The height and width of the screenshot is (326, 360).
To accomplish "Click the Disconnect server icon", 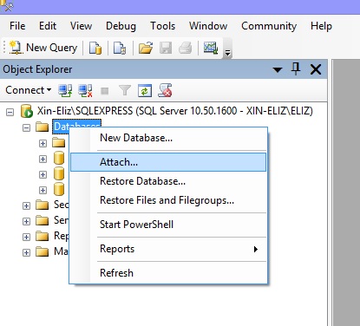I will [85, 90].
